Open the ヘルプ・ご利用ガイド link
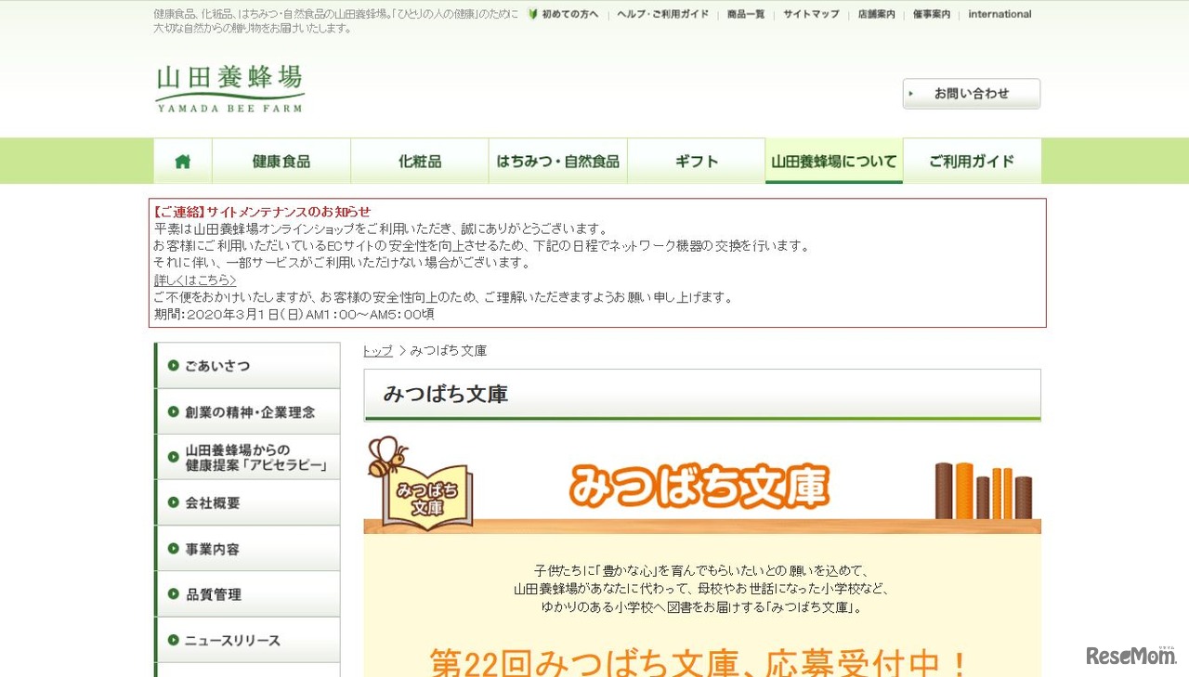 pyautogui.click(x=662, y=14)
